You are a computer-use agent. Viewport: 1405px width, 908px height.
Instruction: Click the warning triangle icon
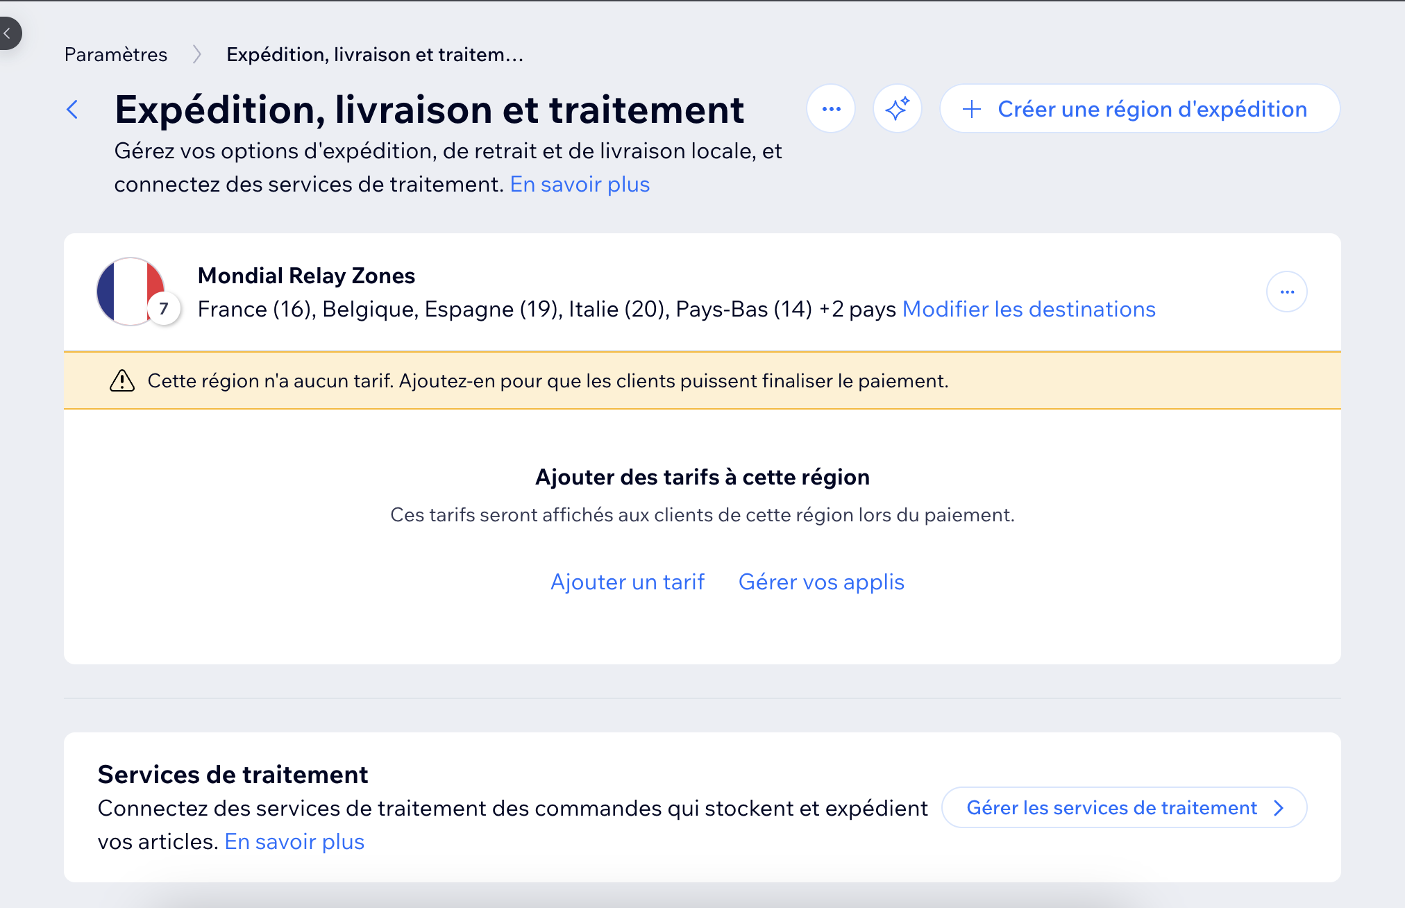122,380
